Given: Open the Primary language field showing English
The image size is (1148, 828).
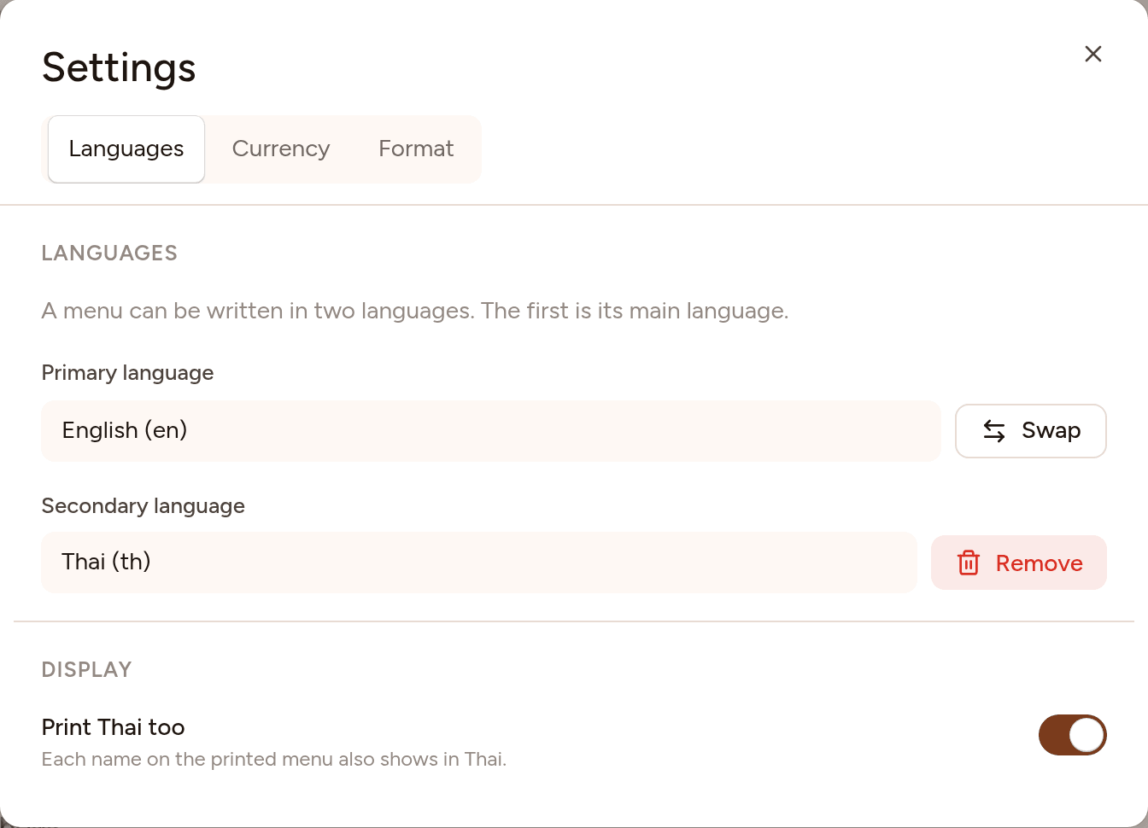Looking at the screenshot, I should (490, 431).
